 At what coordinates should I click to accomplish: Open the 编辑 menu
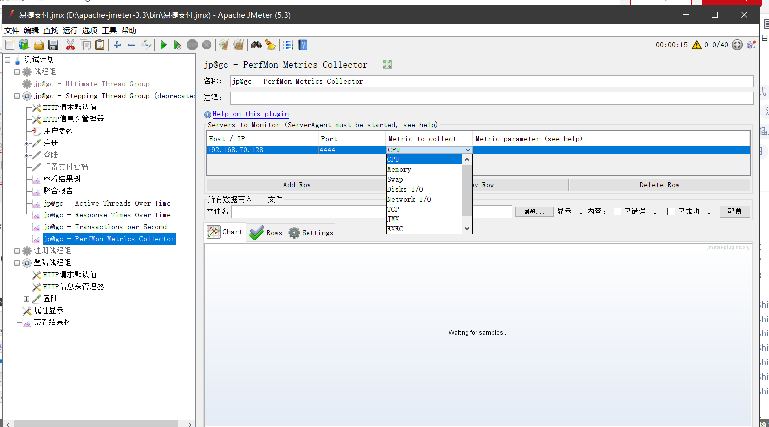(31, 31)
